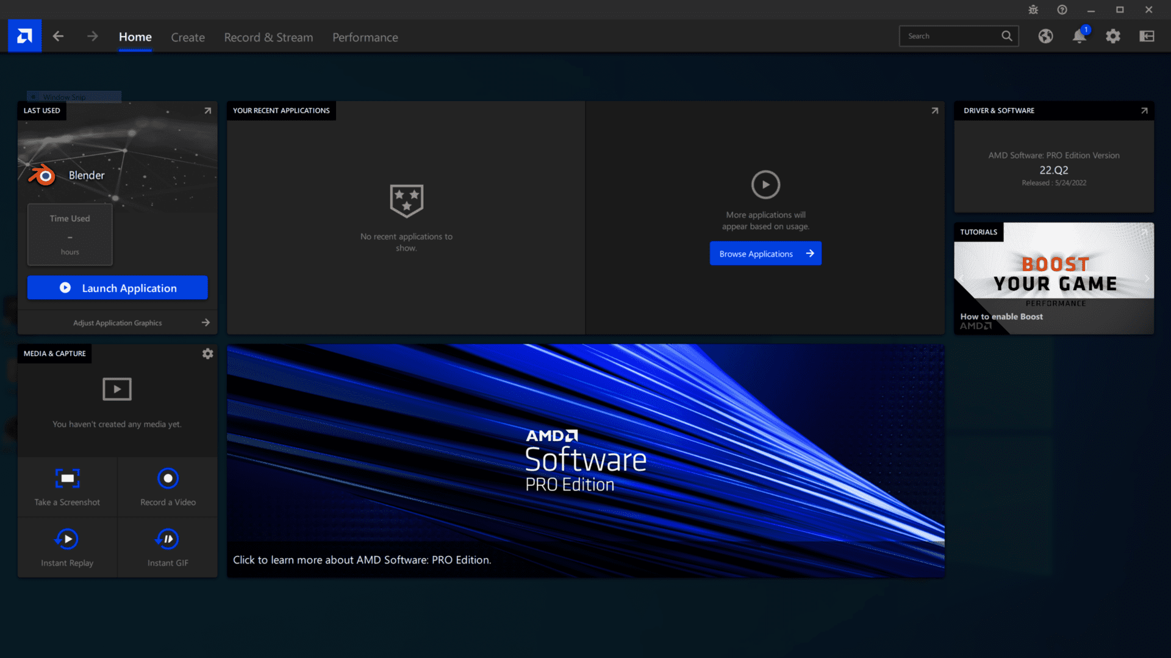Image resolution: width=1171 pixels, height=658 pixels.
Task: Switch to the Record & Stream tab
Action: 268,37
